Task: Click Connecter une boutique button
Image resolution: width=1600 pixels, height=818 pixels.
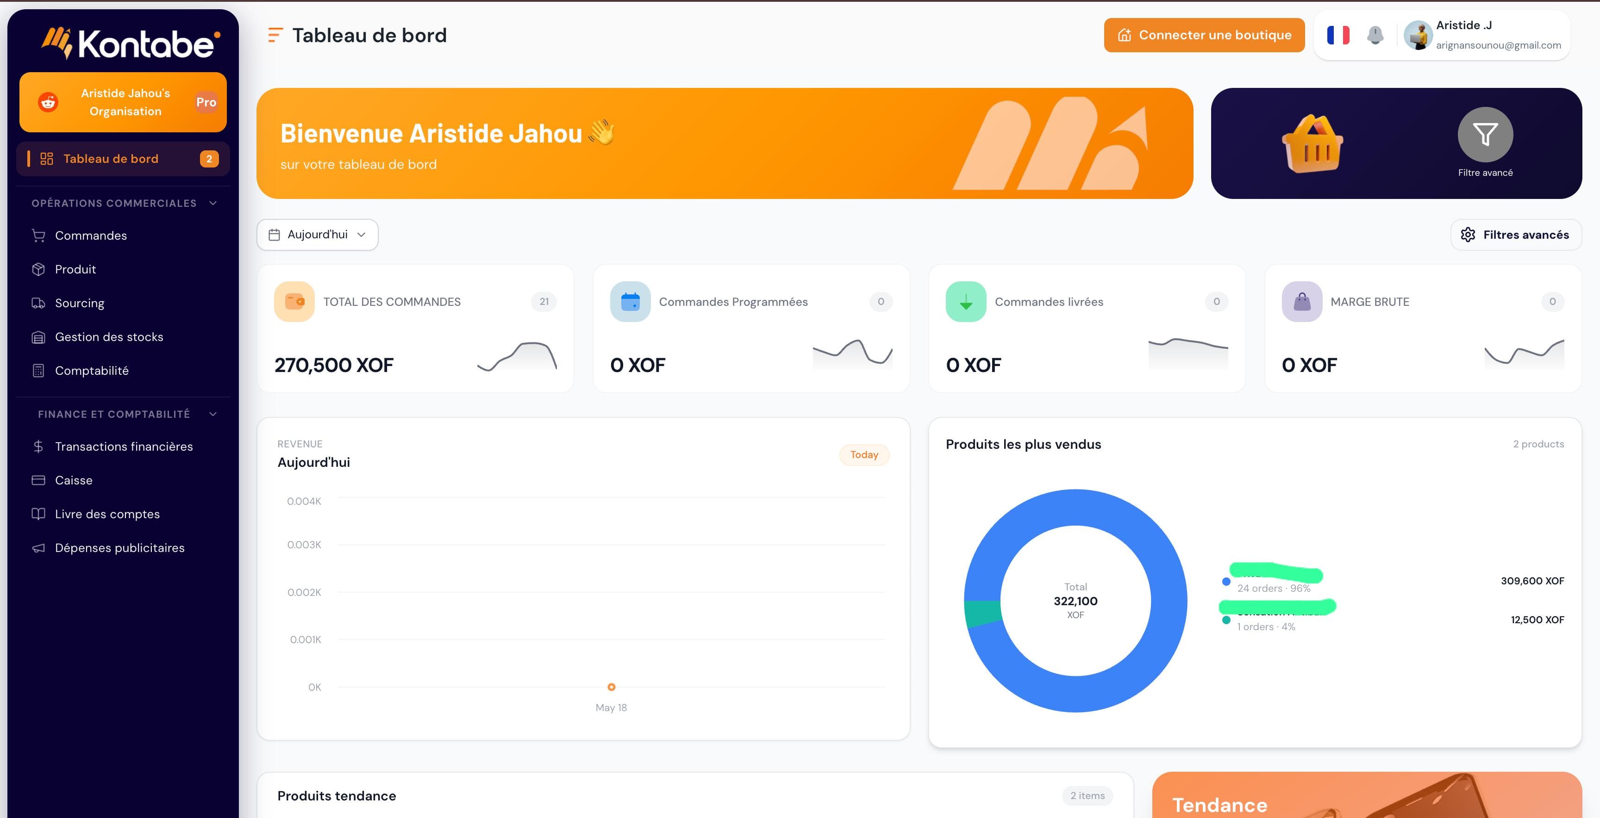Action: 1204,35
